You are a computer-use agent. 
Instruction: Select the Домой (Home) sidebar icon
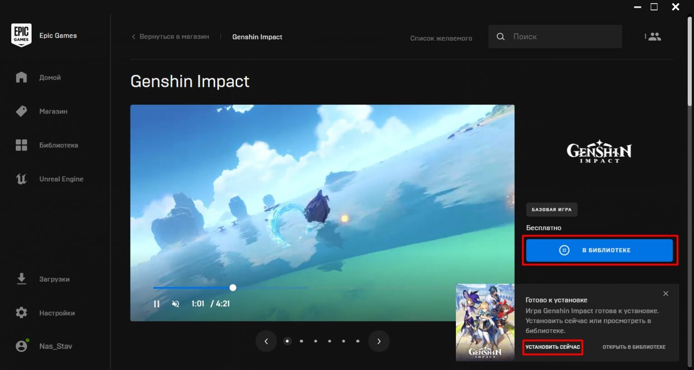coord(21,77)
